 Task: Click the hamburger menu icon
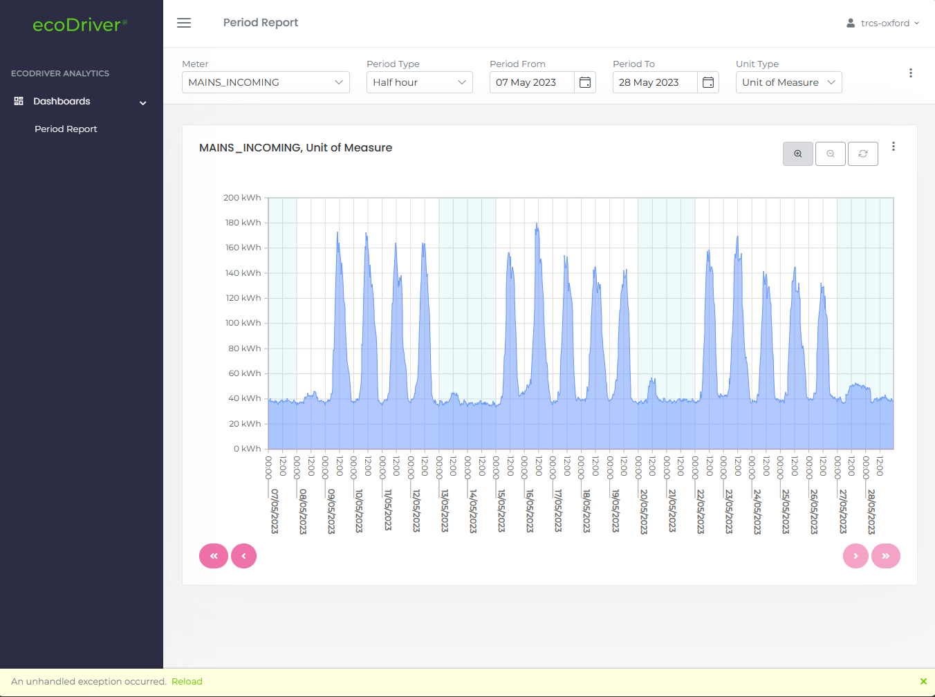(x=184, y=23)
